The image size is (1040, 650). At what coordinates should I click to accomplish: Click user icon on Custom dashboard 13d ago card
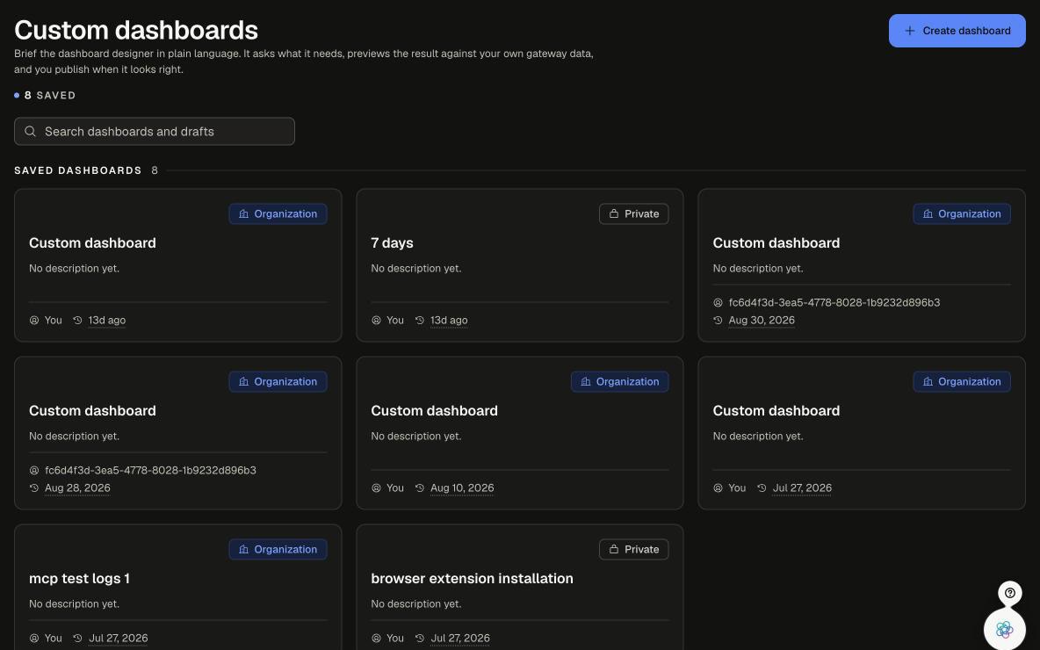tap(34, 321)
